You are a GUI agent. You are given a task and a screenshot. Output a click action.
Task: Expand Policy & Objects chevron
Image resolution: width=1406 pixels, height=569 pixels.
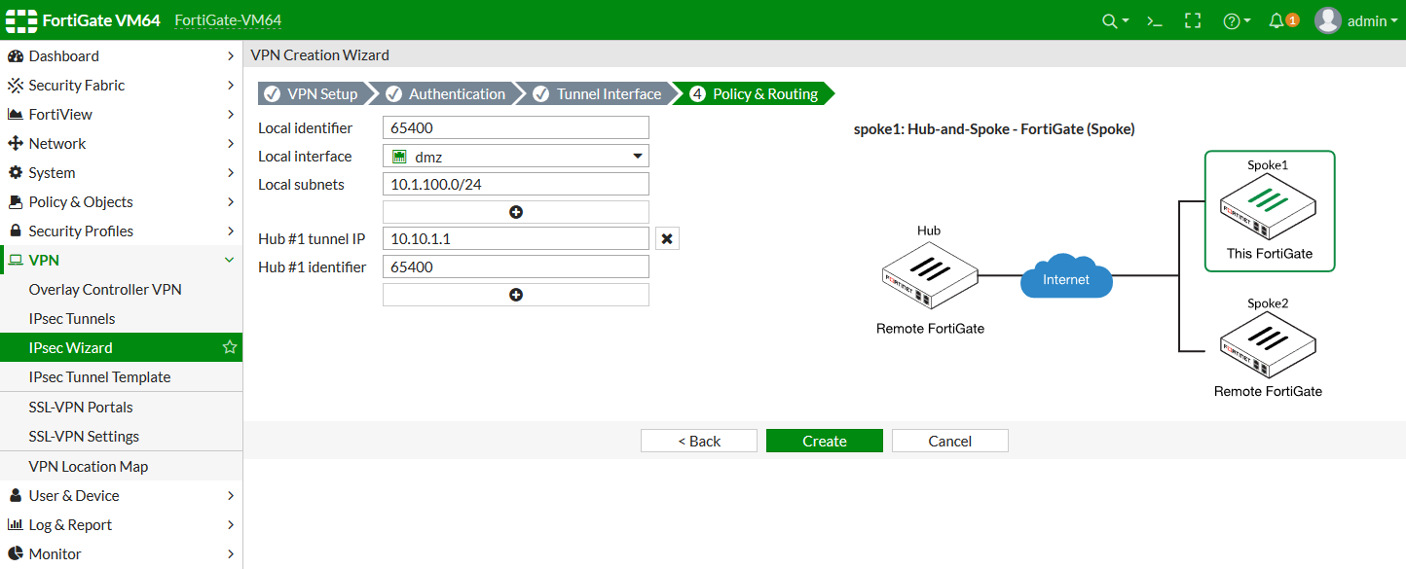231,202
